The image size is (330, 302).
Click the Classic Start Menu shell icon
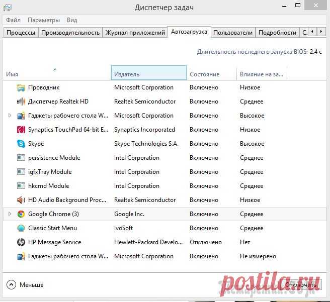point(21,228)
